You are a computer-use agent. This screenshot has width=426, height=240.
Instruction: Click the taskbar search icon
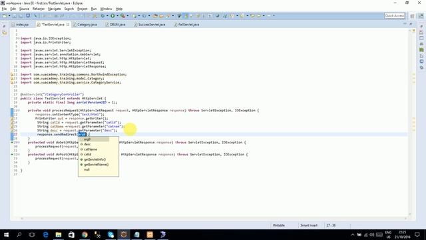pyautogui.click(x=19, y=235)
